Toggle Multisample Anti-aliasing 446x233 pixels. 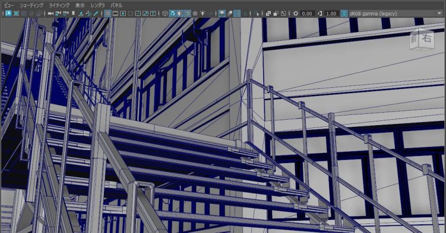point(237,14)
